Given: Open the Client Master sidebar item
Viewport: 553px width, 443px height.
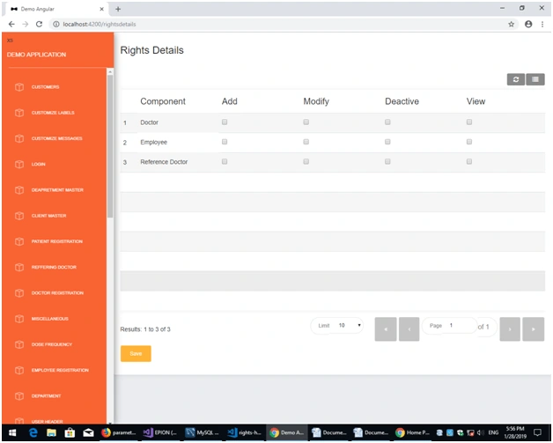Looking at the screenshot, I should point(48,216).
